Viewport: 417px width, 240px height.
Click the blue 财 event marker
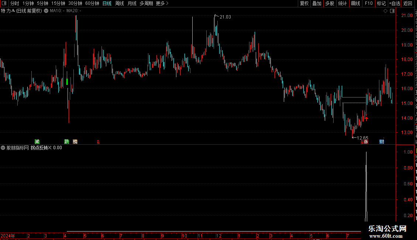point(382,141)
